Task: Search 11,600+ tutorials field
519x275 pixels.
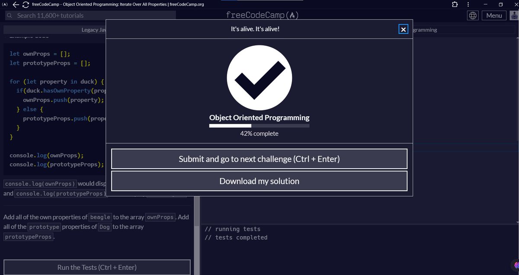Action: (x=91, y=15)
